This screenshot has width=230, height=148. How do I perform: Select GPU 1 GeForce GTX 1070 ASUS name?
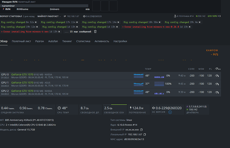(22, 83)
